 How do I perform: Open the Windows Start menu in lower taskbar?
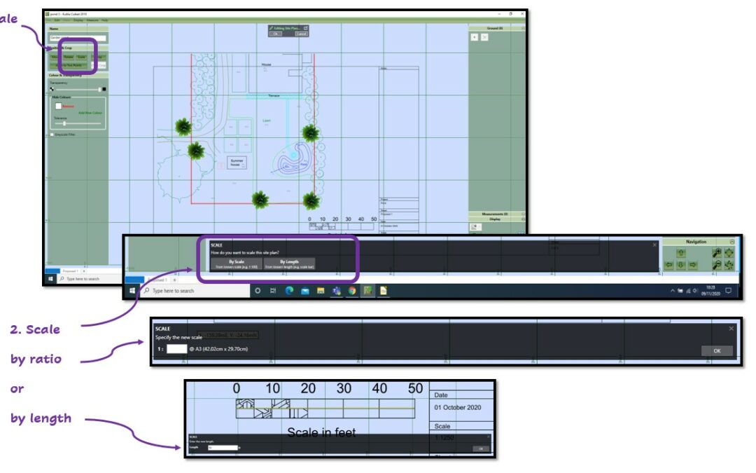[x=132, y=291]
